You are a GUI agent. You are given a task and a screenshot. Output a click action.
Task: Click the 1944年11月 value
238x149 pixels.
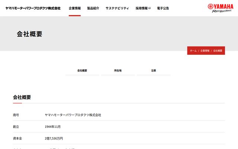[x=53, y=127]
